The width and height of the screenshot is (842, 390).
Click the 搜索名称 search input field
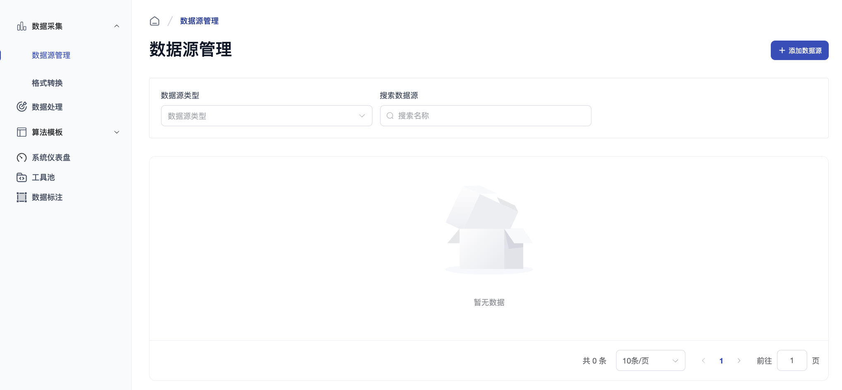[491, 116]
